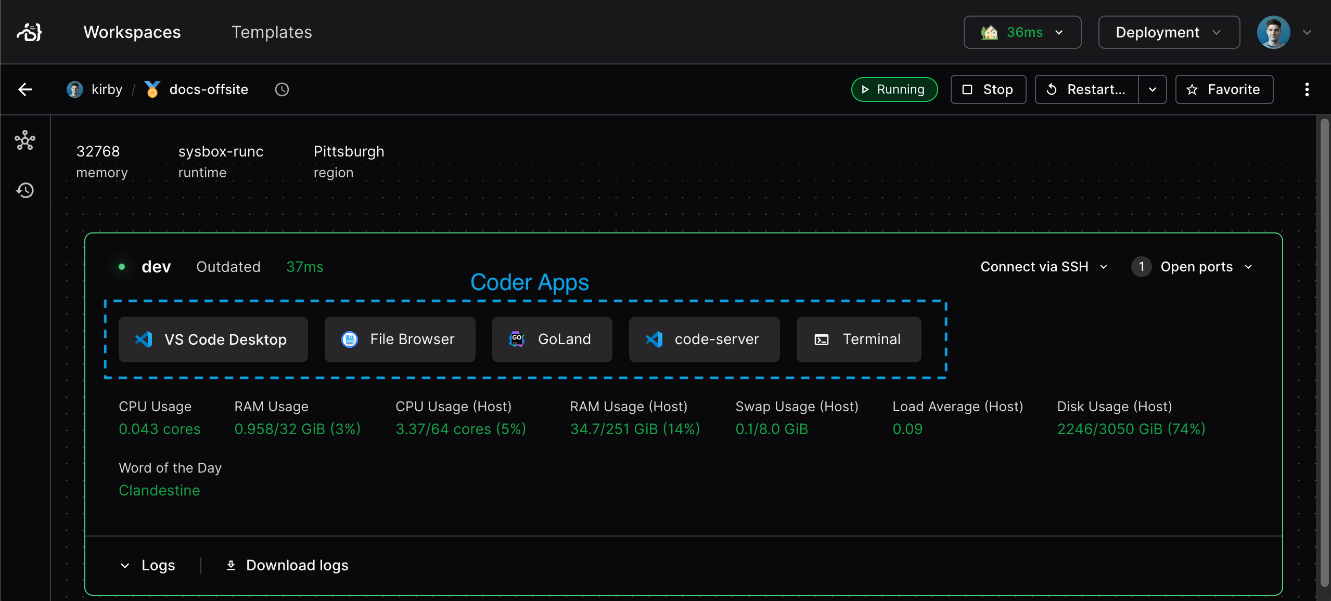Toggle workspace Running status
This screenshot has width=1331, height=601.
click(988, 89)
